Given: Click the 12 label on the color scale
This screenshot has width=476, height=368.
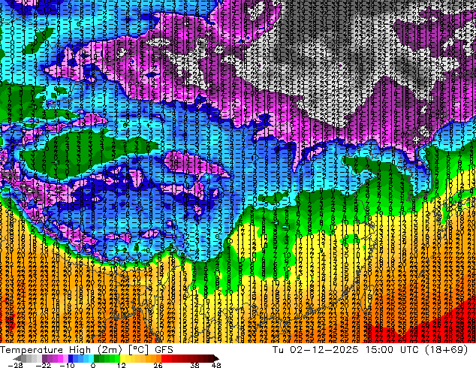Looking at the screenshot, I should (122, 365).
